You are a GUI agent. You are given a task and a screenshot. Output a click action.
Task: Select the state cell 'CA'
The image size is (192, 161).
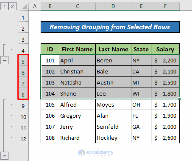click(x=141, y=71)
